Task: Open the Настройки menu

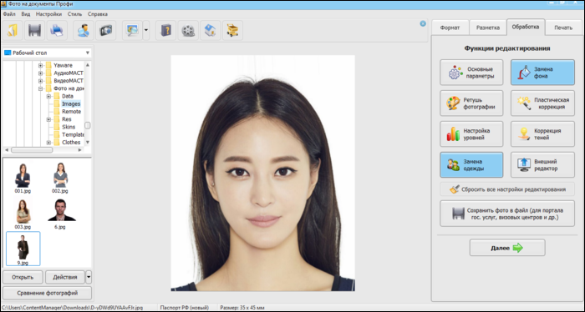Action: point(48,14)
